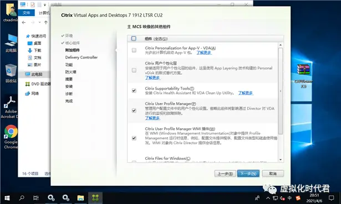
Task: Click the 下一步(N) next button
Action: (248, 174)
